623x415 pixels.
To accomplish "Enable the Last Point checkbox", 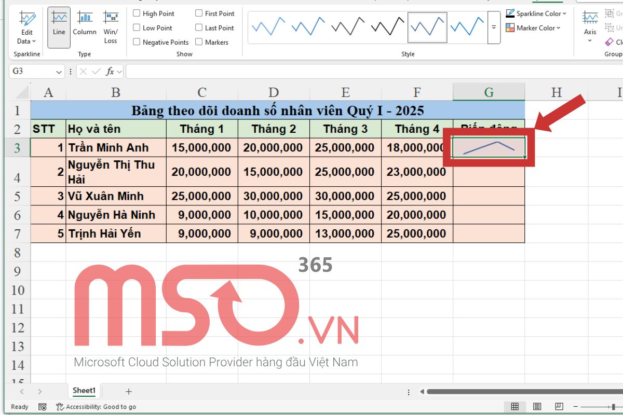I will point(199,28).
